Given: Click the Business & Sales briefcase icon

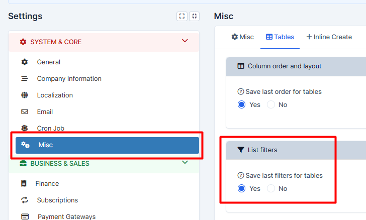Looking at the screenshot, I should pos(23,163).
